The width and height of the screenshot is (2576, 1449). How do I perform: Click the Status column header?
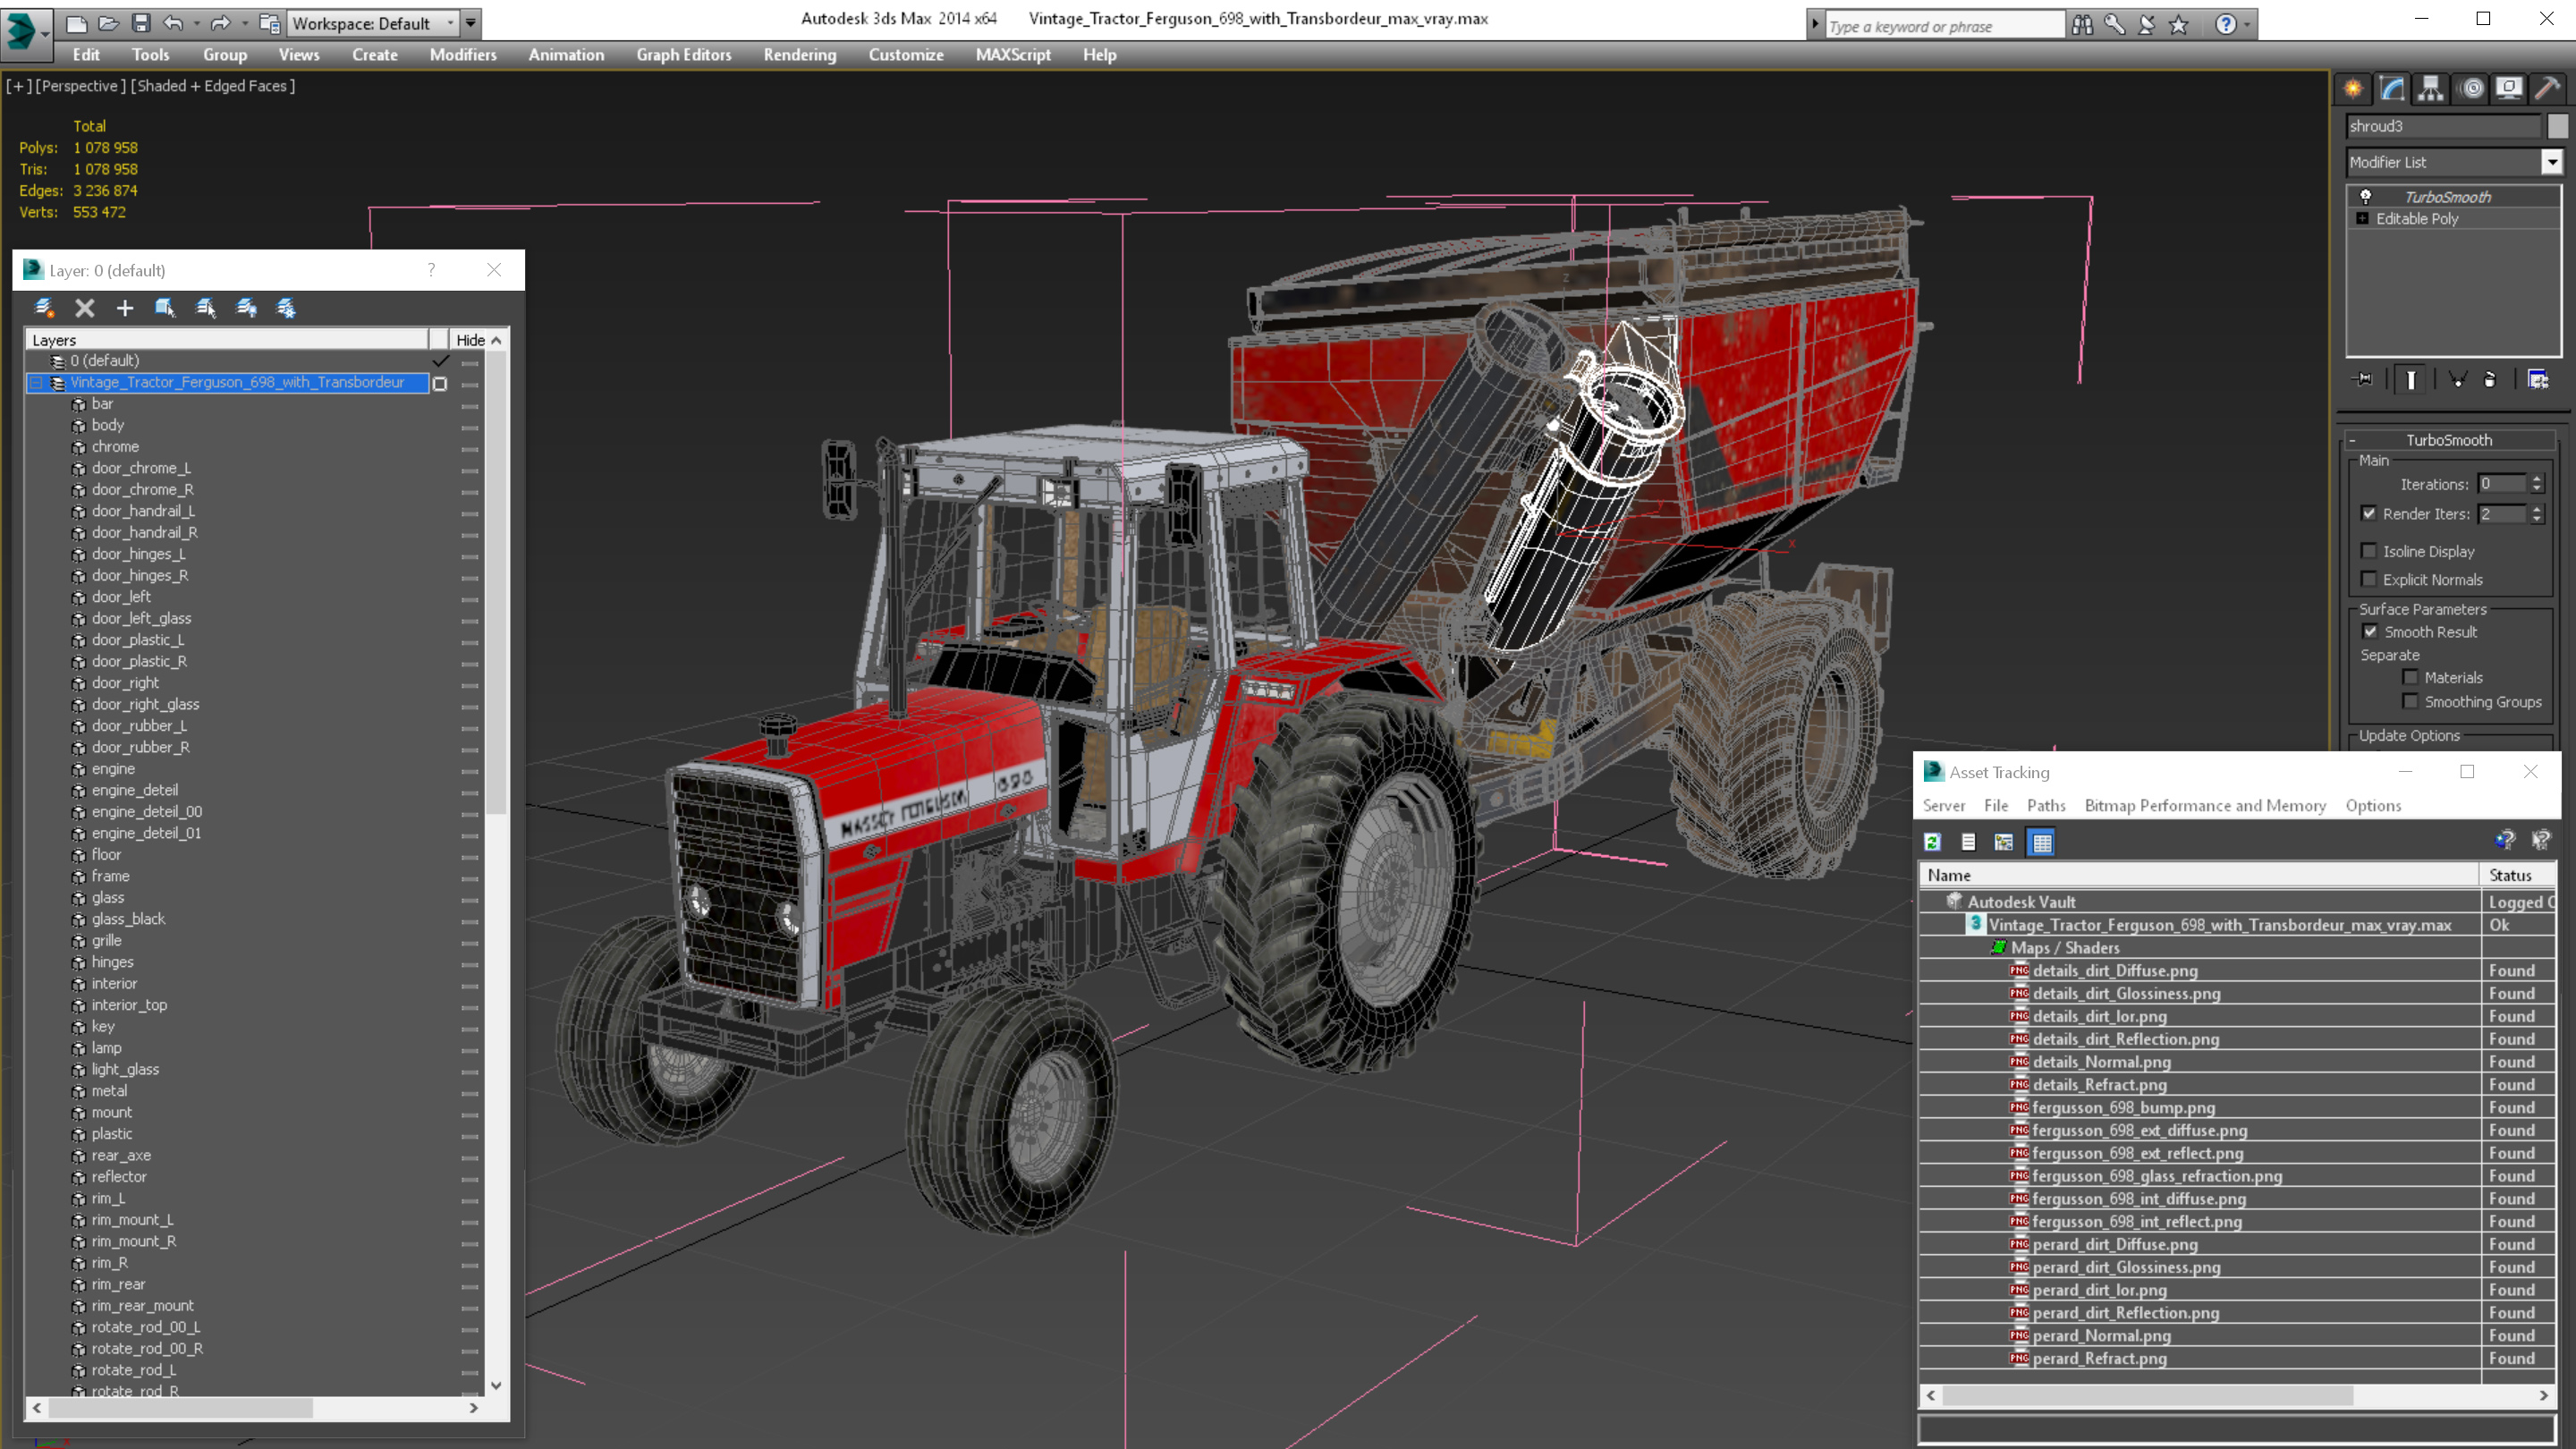(2517, 875)
